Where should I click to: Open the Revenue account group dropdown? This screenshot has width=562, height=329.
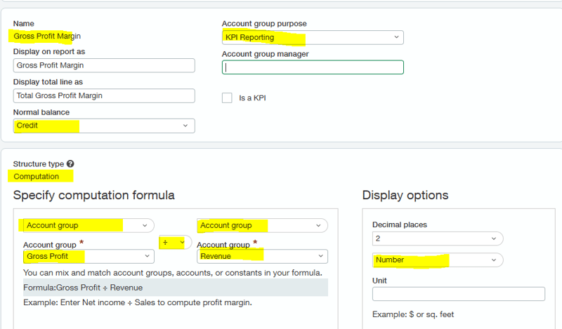pos(261,256)
